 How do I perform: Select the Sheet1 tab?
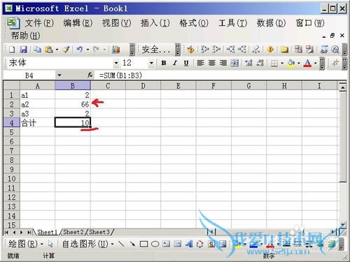click(x=48, y=232)
